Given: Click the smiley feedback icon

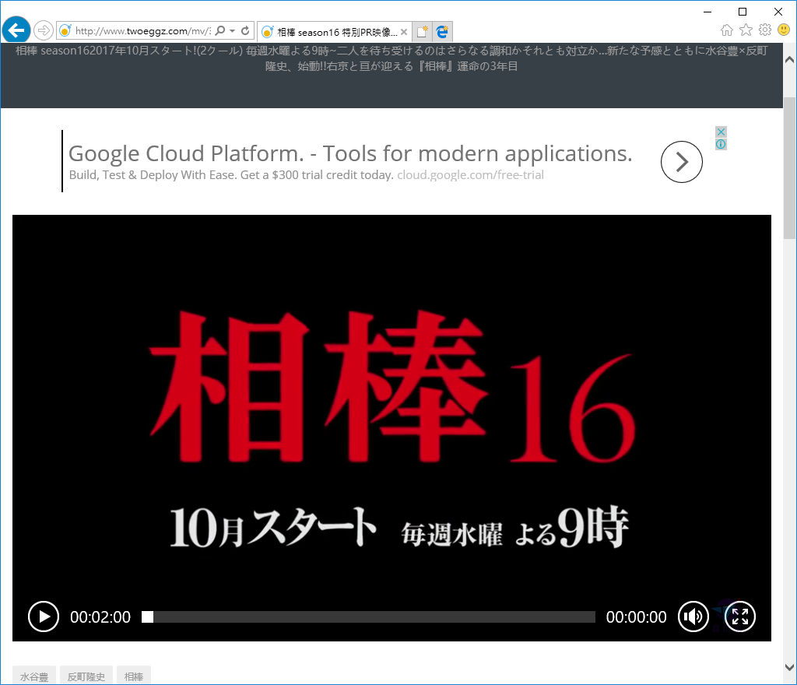Looking at the screenshot, I should pos(784,30).
